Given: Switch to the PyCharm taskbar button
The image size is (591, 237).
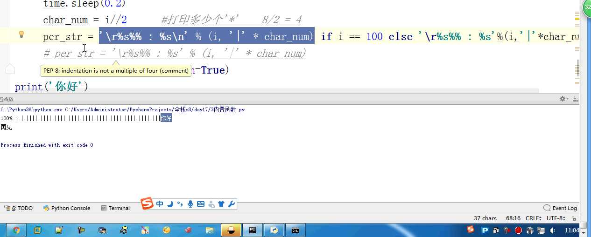Looking at the screenshot, I should click(253, 230).
